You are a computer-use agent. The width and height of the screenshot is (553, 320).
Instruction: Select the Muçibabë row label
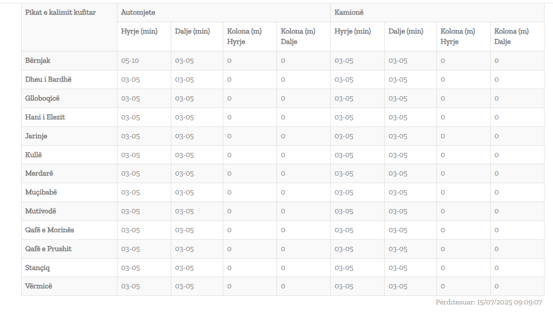pyautogui.click(x=41, y=193)
